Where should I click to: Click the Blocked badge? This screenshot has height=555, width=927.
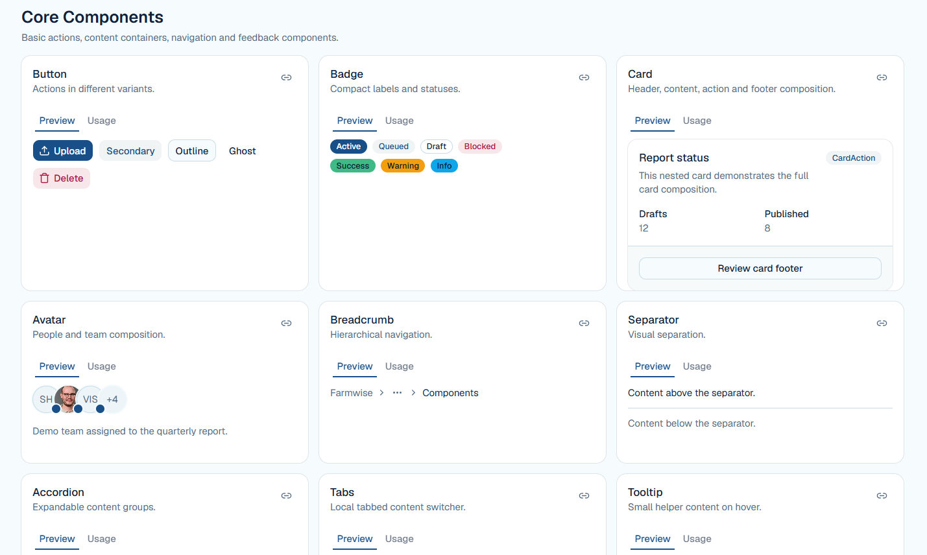(x=480, y=147)
